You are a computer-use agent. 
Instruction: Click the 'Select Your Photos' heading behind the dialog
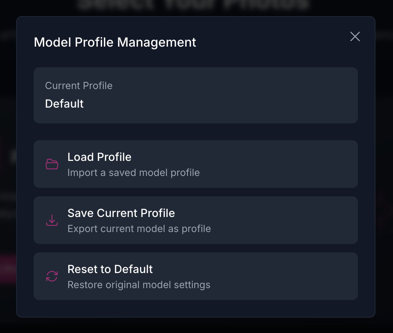click(196, 4)
